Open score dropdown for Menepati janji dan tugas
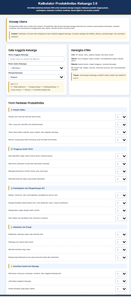This screenshot has width=131, height=297. [121, 179]
